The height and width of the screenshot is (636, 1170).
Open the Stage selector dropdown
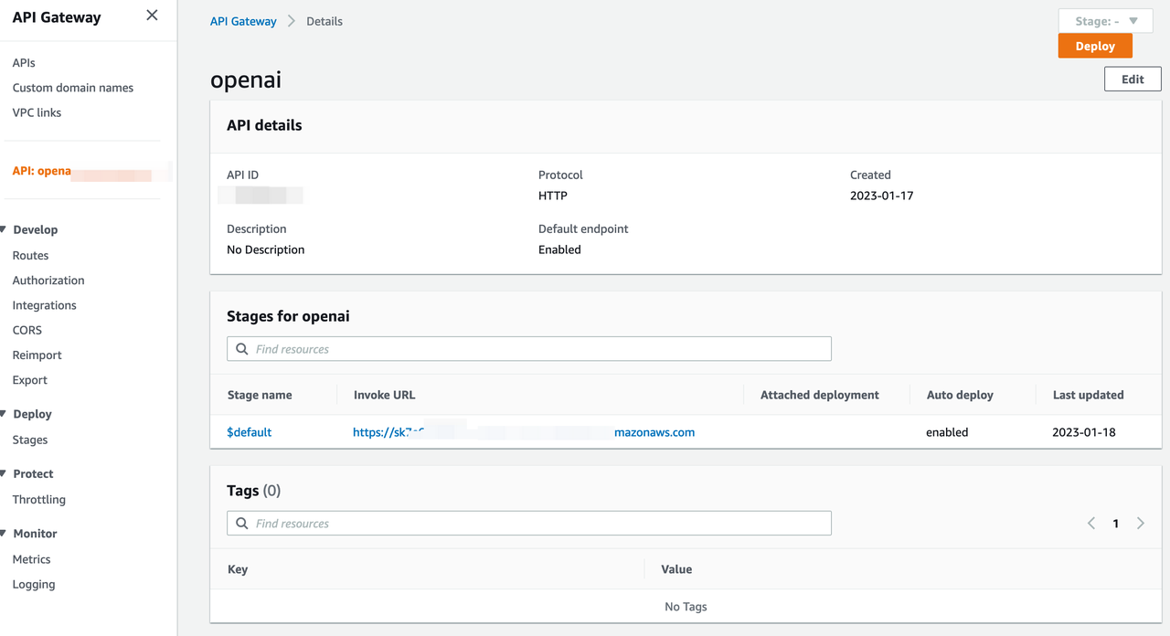pos(1105,21)
